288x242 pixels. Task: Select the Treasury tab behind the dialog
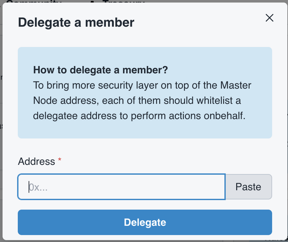[123, 1]
